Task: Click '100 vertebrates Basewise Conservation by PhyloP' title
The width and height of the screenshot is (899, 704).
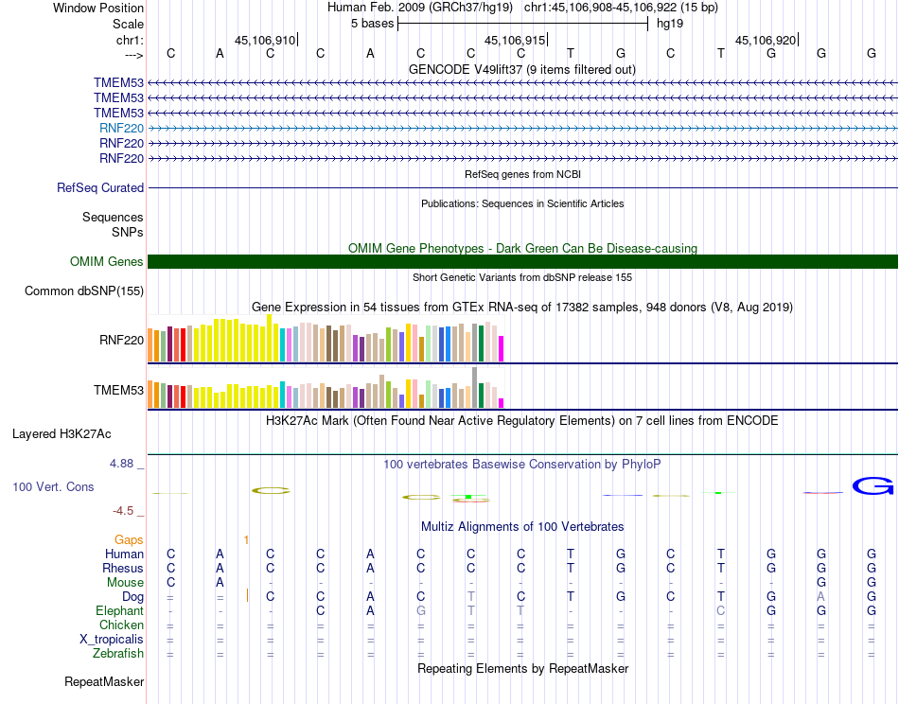Action: point(522,464)
